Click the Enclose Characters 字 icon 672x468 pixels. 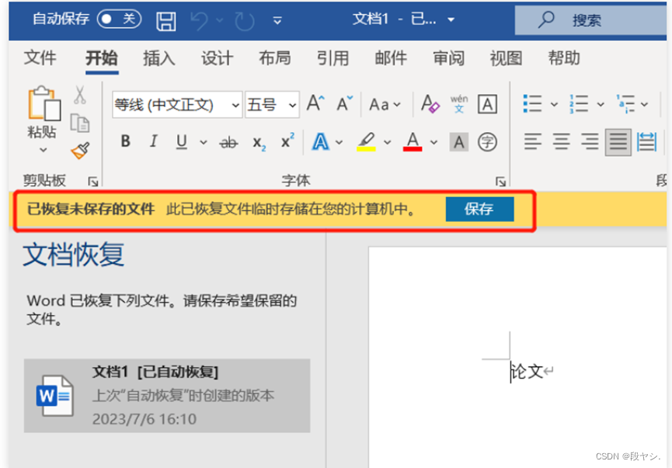click(487, 142)
